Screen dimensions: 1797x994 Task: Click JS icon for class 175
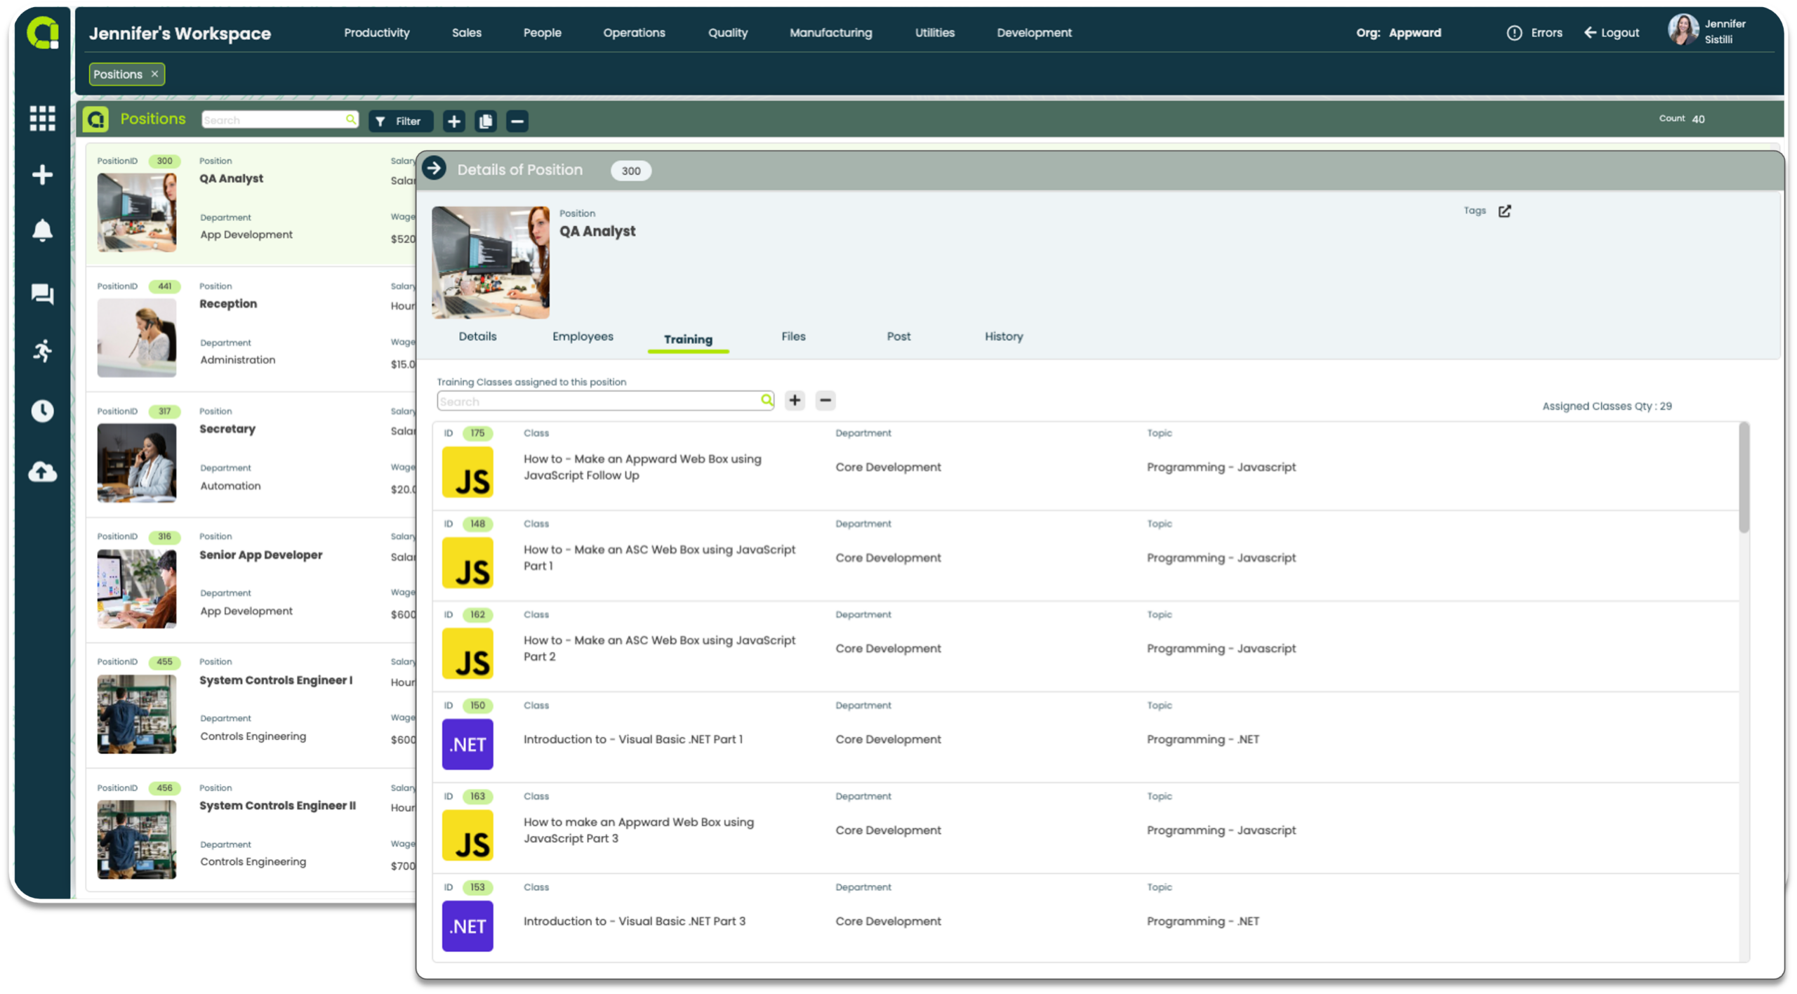pyautogui.click(x=468, y=472)
